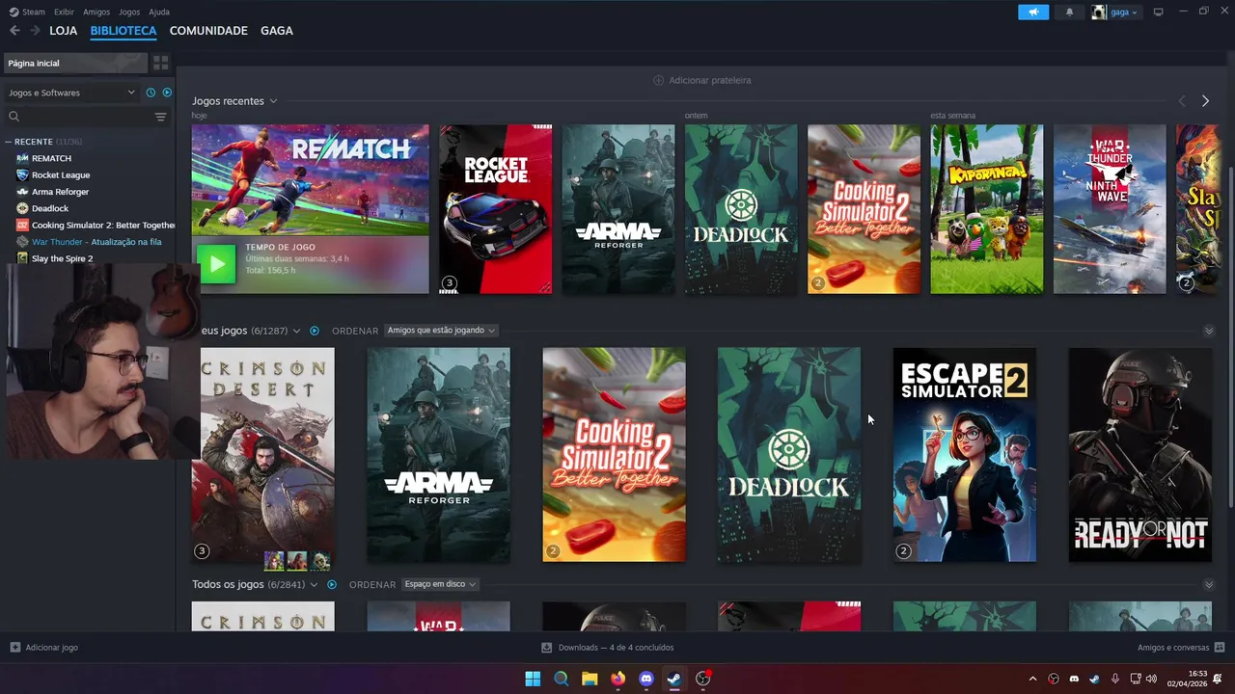Click the green play button for REMATCH
1235x694 pixels.
click(x=216, y=264)
